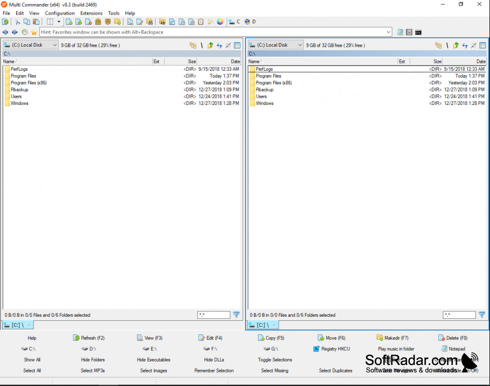The image size is (490, 386).
Task: Open the selection tool dropdown arrow
Action: tap(58, 22)
